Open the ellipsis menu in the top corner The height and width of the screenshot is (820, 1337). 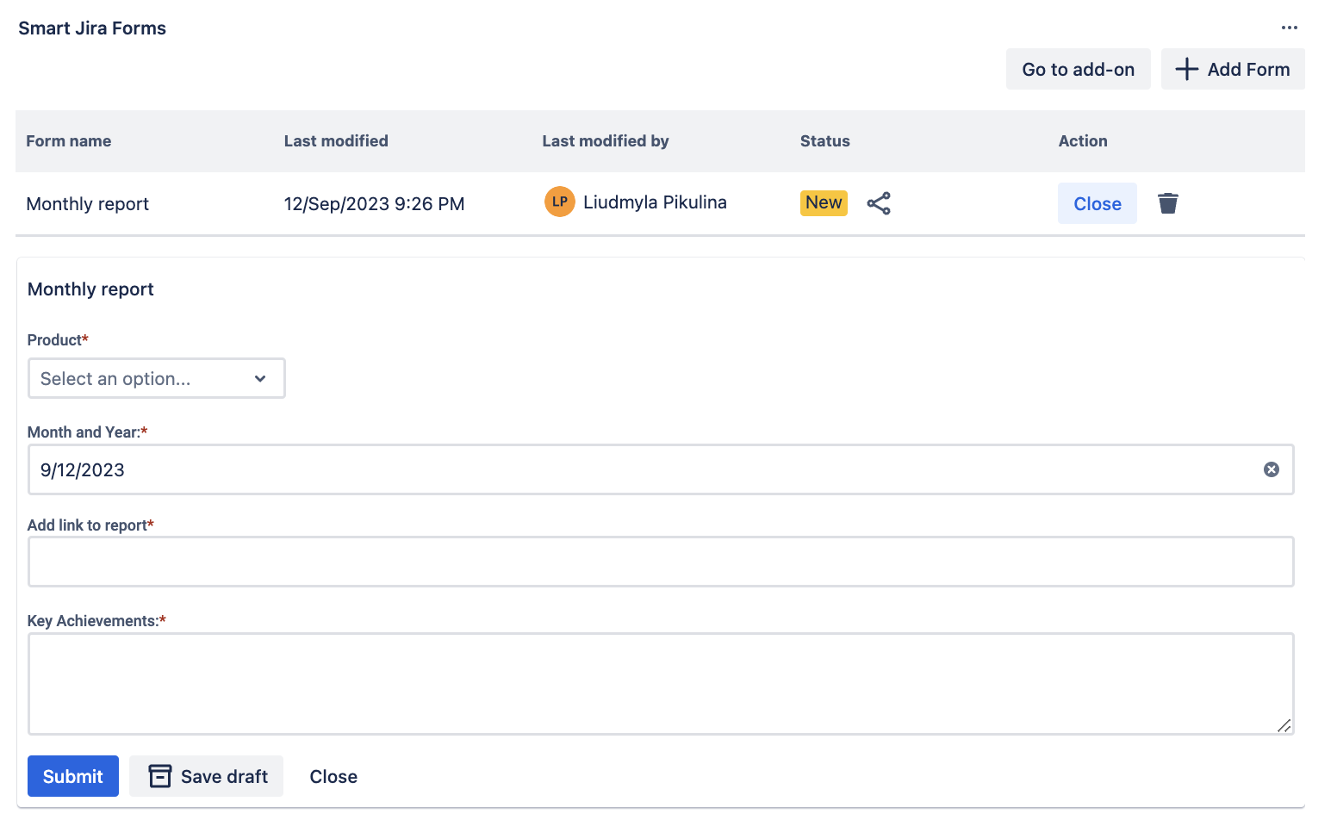[x=1290, y=28]
